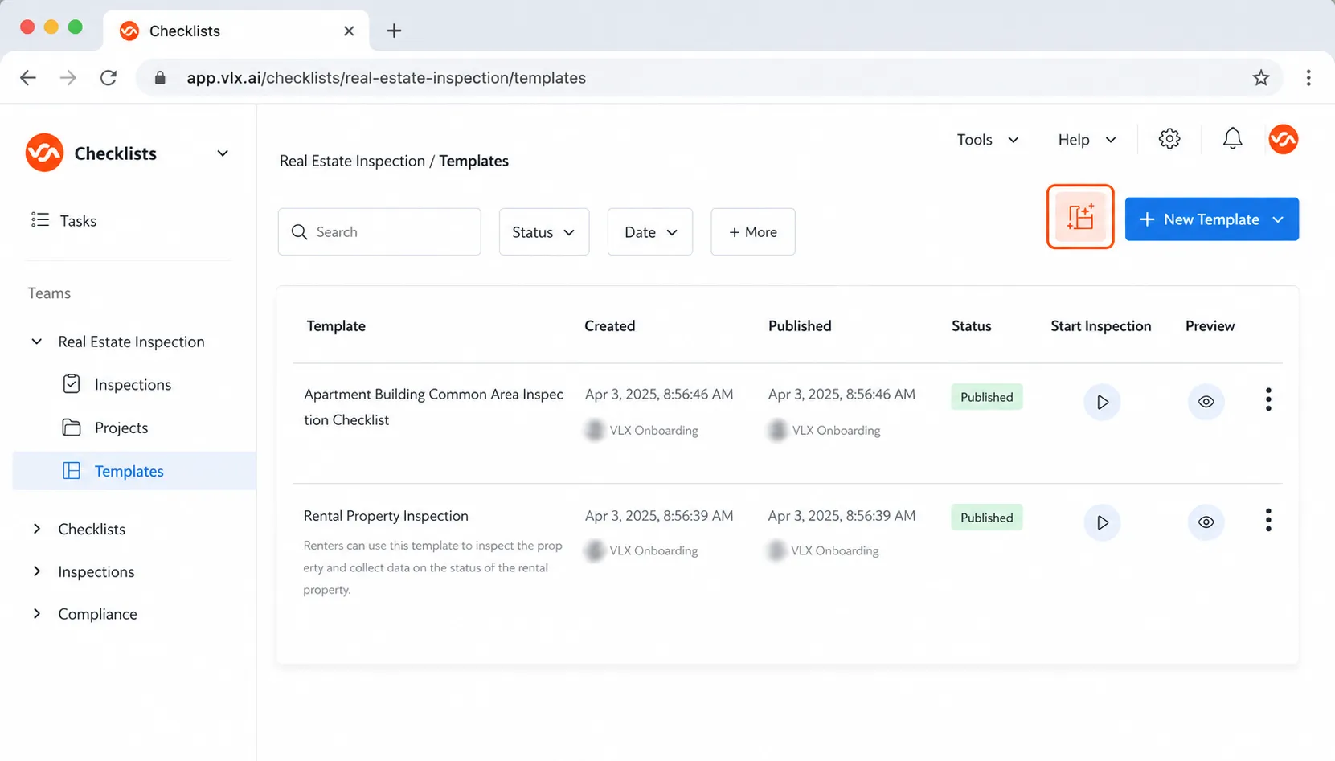This screenshot has width=1335, height=761.
Task: Open the Help menu
Action: 1087,140
